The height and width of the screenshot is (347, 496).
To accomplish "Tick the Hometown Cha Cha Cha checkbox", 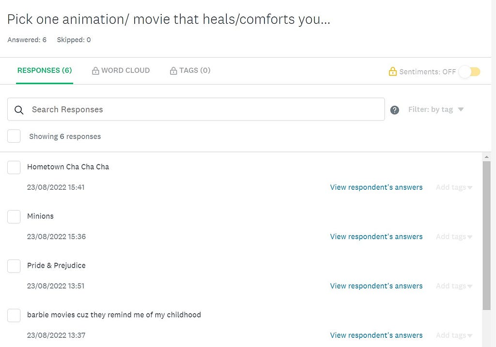I will pos(14,167).
